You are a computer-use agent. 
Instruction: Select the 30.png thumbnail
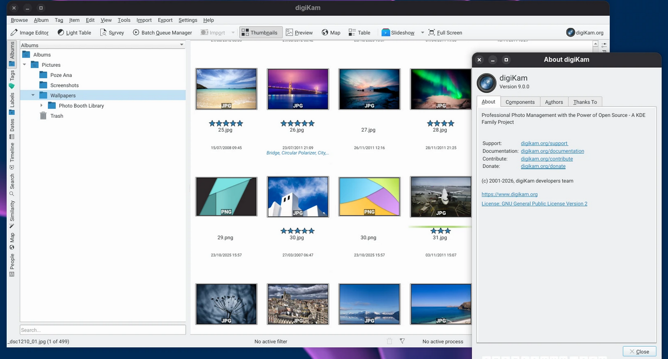click(369, 196)
